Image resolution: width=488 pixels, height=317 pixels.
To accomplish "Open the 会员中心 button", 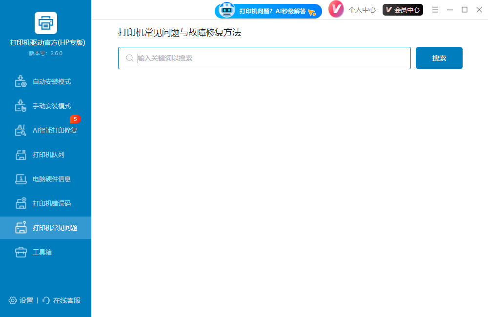I will (403, 10).
